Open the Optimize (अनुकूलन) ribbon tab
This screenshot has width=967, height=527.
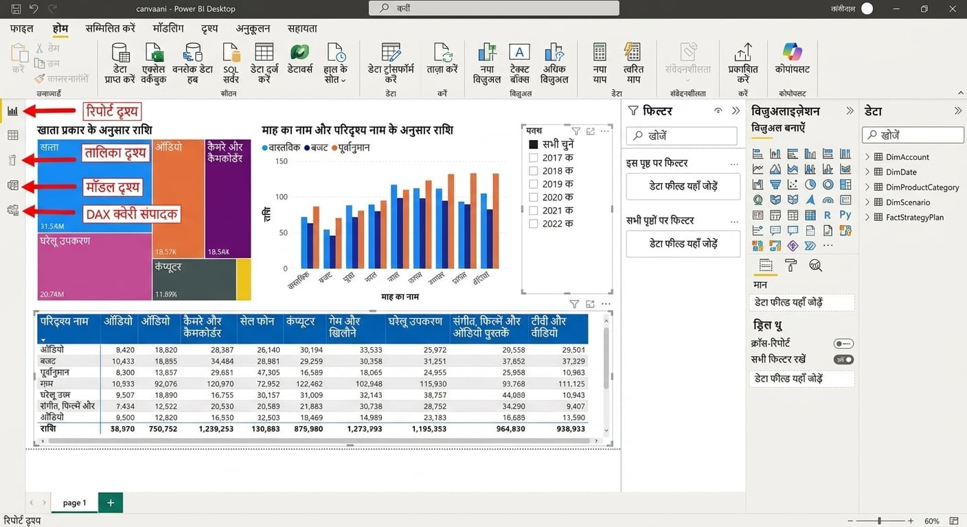[x=253, y=29]
